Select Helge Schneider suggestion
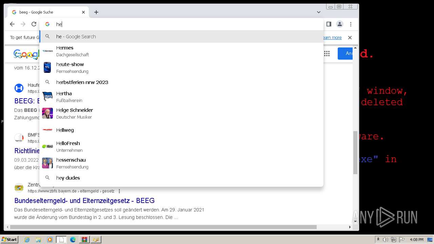 (181, 113)
